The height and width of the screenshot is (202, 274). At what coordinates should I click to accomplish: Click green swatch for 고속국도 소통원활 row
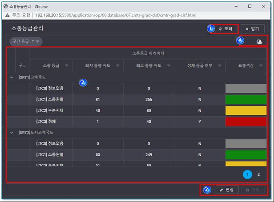point(246,99)
